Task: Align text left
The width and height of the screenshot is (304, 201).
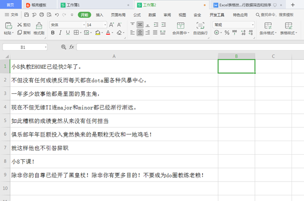Action: (x=132, y=32)
